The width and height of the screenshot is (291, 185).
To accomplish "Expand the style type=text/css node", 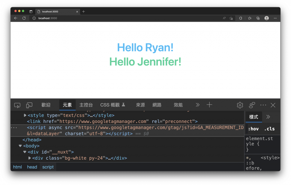I will 25,115.
